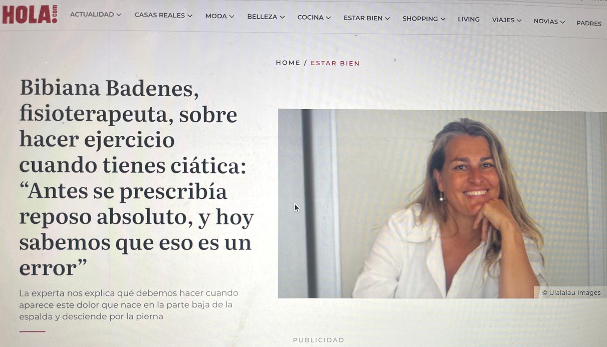Expand the SHOPPING dropdown arrow
The image size is (607, 347).
443,19
